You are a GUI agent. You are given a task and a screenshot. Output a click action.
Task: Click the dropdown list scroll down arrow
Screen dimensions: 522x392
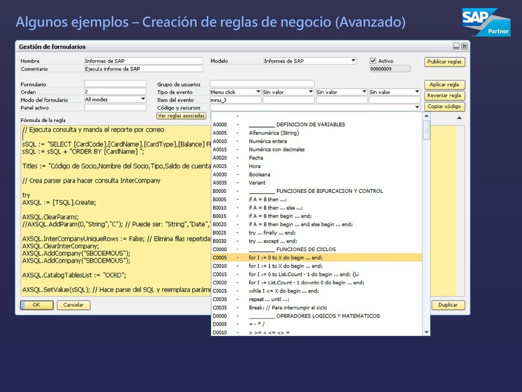pyautogui.click(x=427, y=332)
